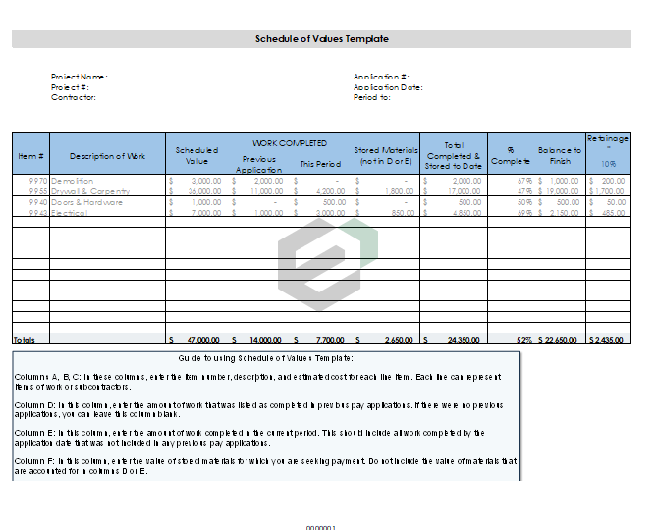Click the Scheduled Value column header
This screenshot has height=530, width=656.
pos(196,155)
